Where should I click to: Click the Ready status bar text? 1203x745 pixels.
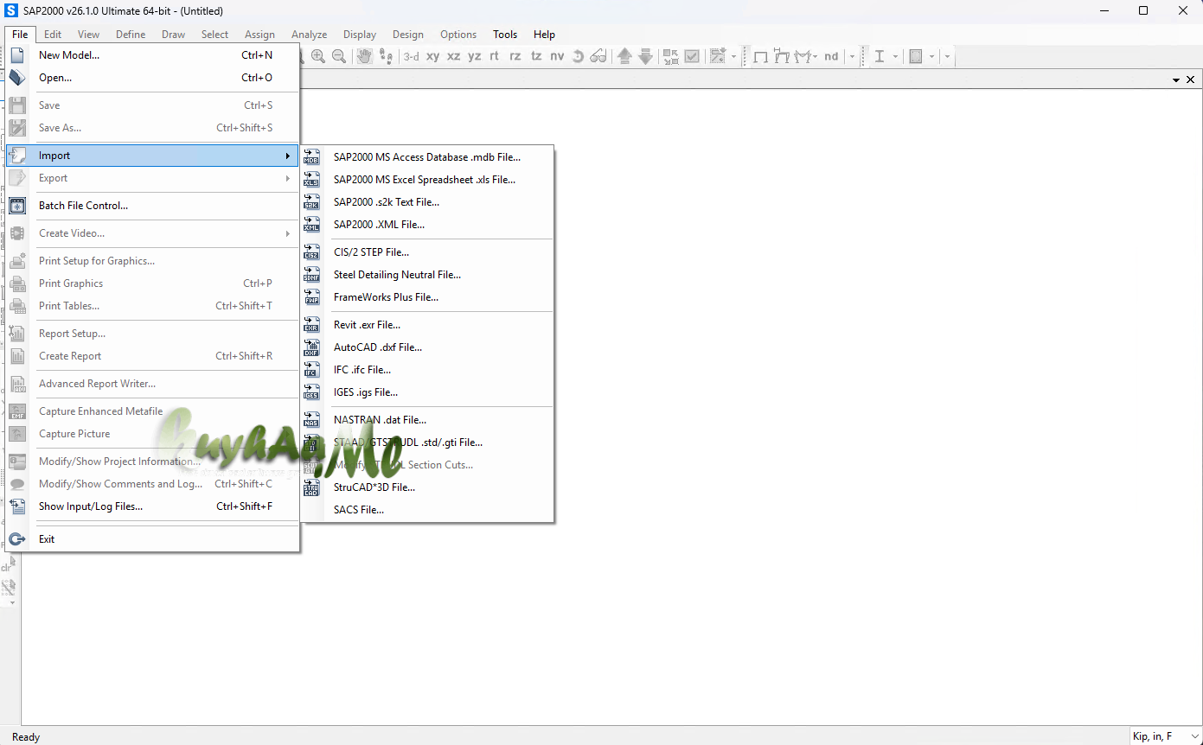(x=26, y=737)
